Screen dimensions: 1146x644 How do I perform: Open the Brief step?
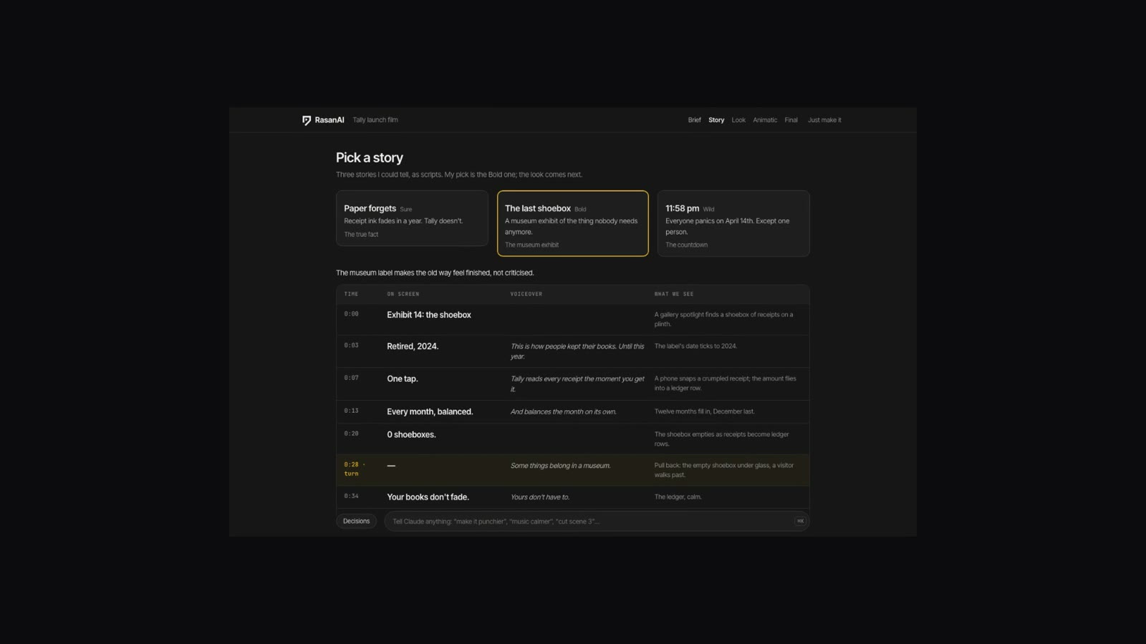(694, 120)
